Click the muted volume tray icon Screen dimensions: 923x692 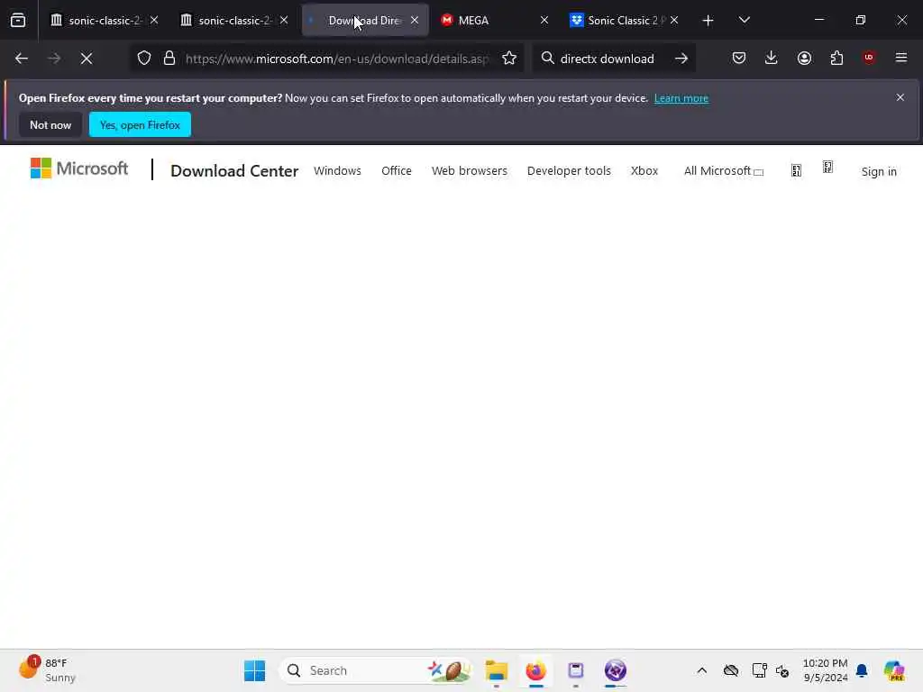coord(782,670)
